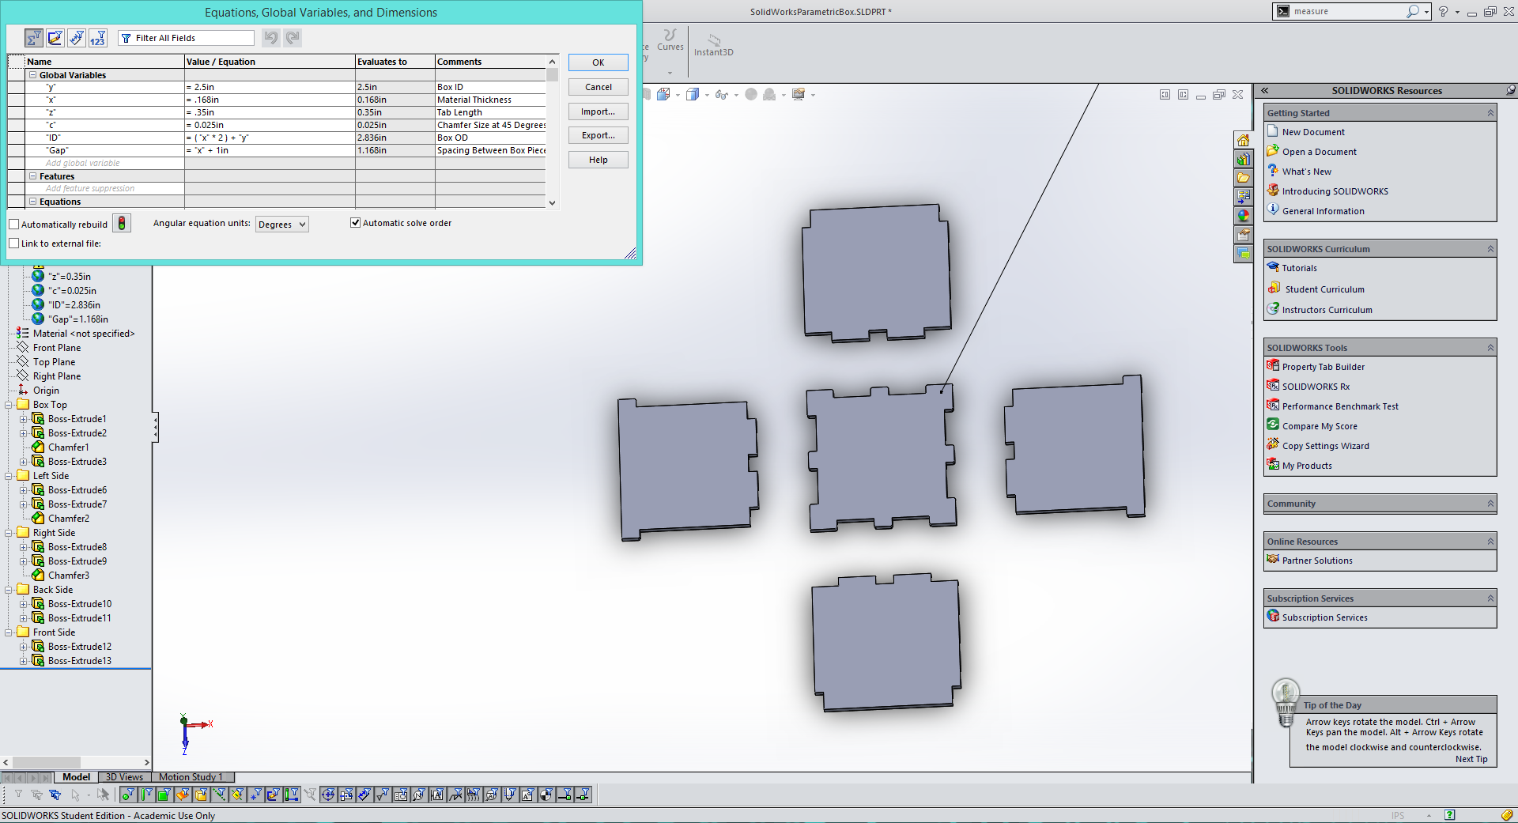This screenshot has height=823, width=1518.
Task: Toggle the Filter Vertices icon in selection toolbar
Action: pos(129,795)
